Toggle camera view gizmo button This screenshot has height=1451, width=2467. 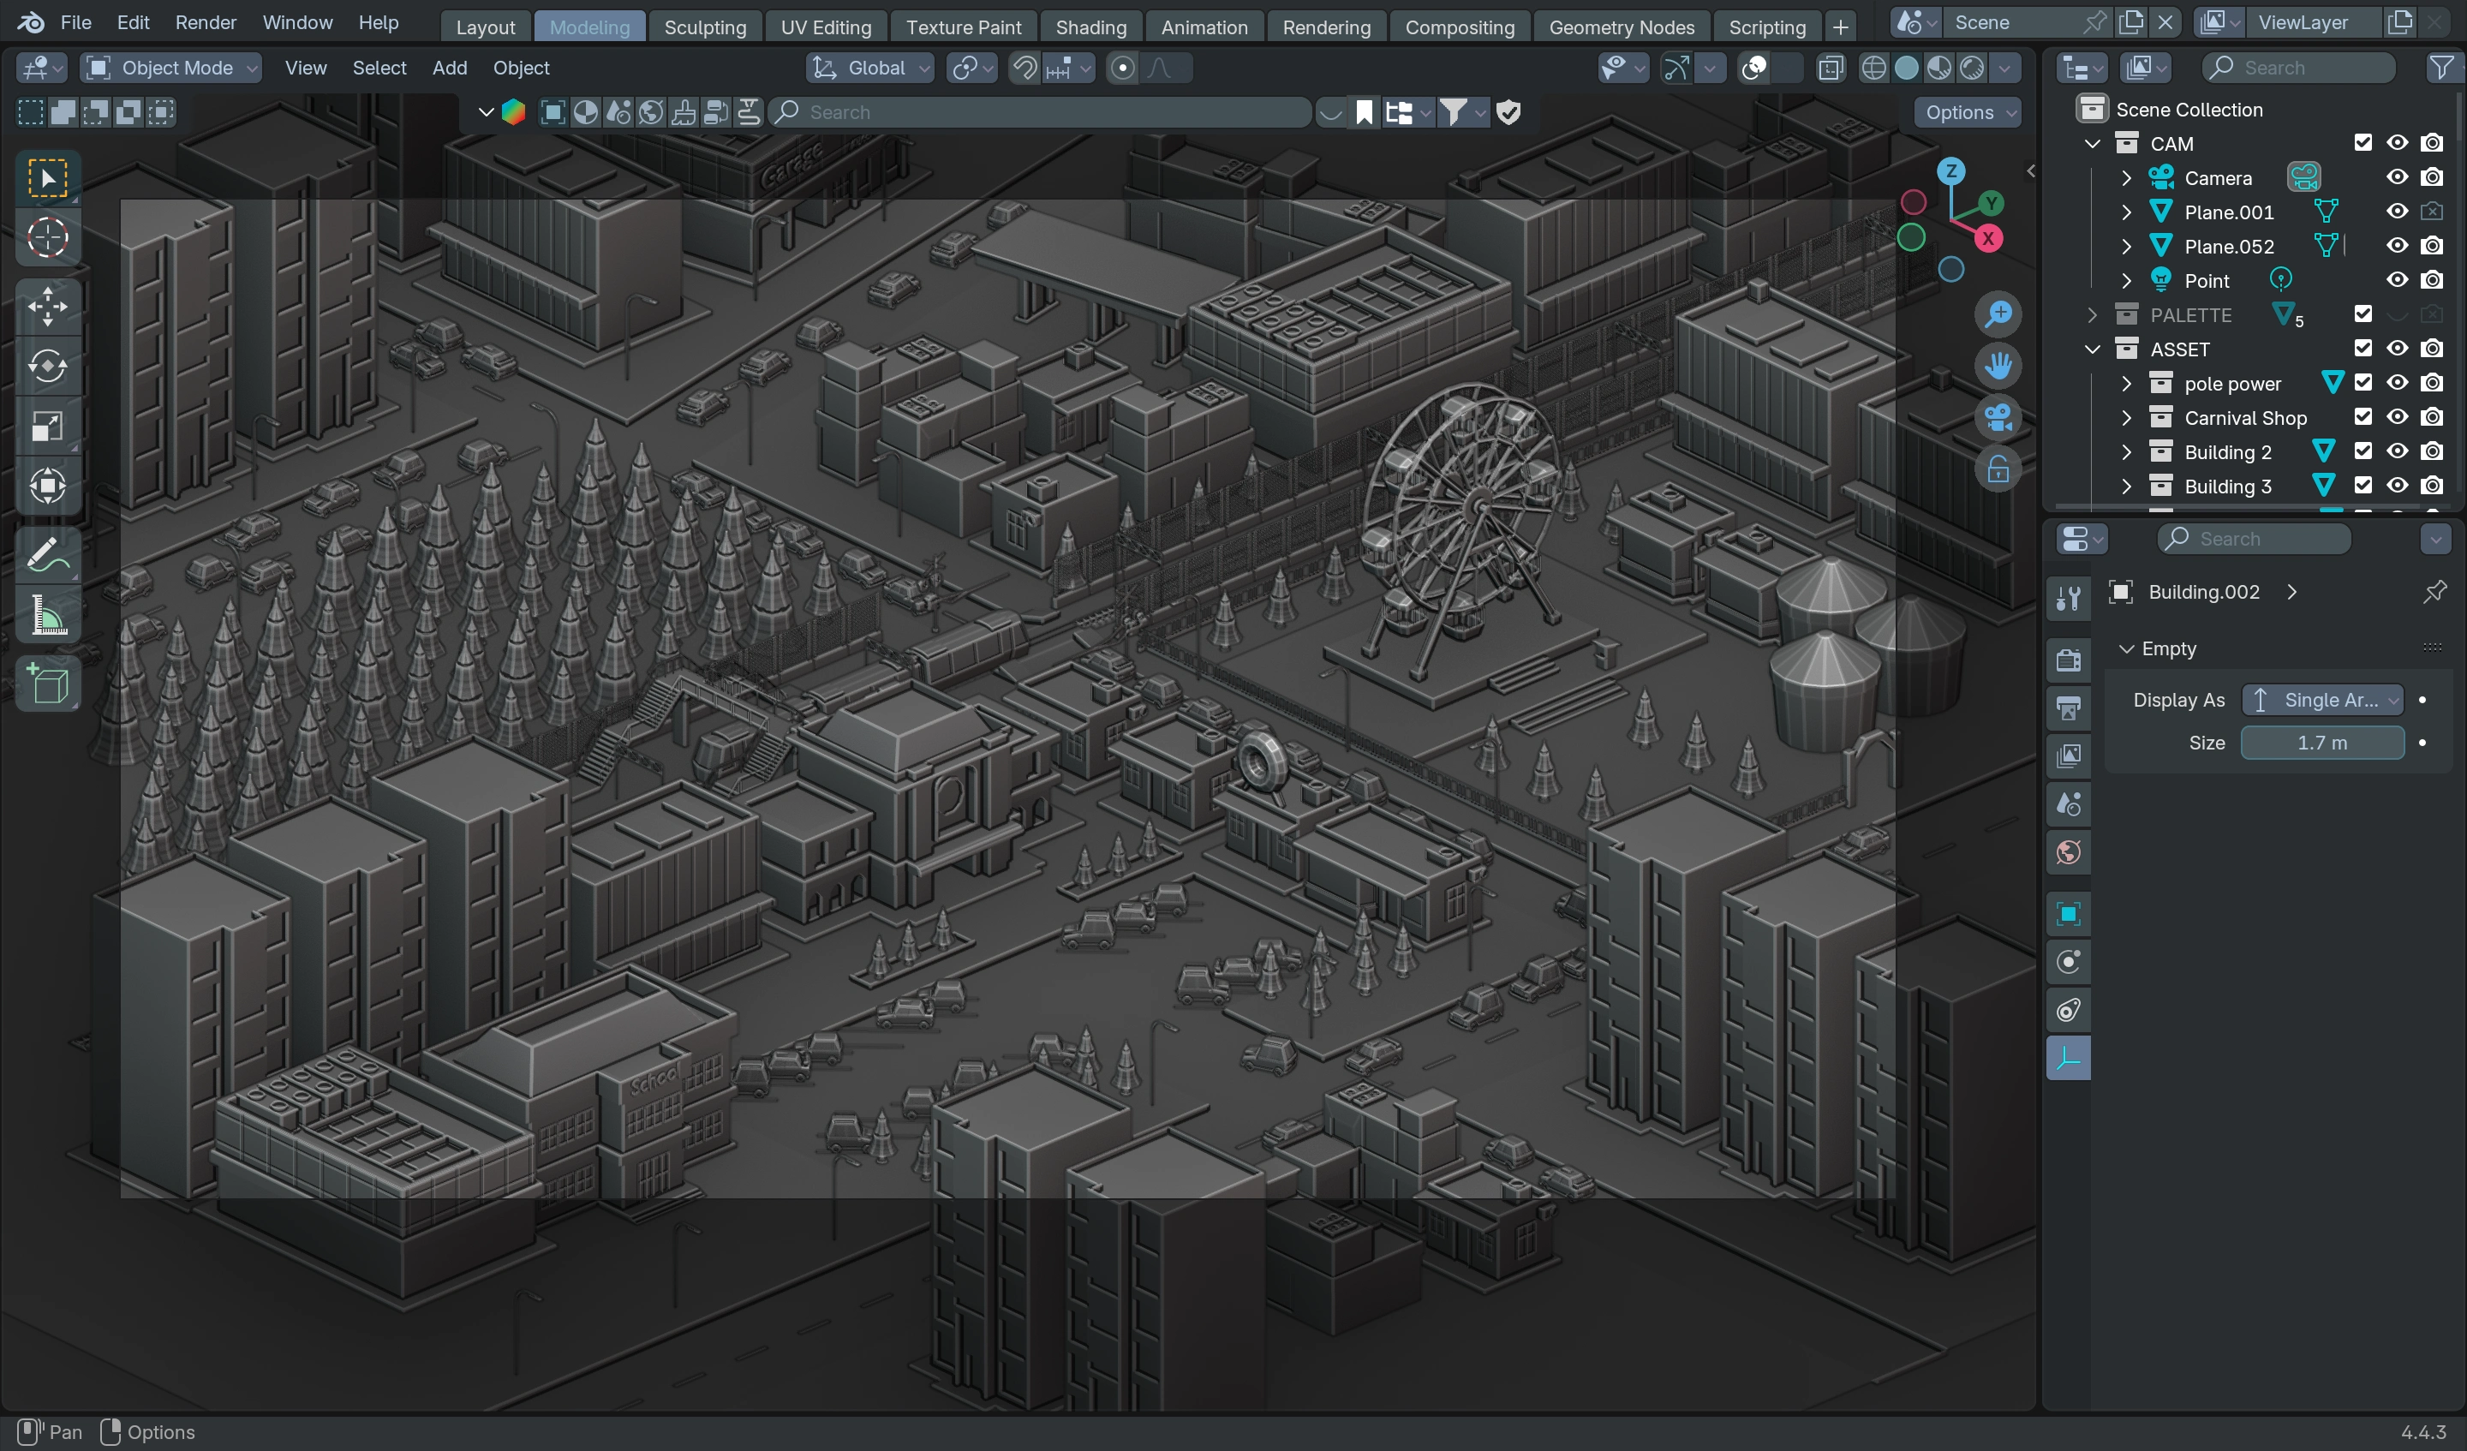pos(1998,418)
